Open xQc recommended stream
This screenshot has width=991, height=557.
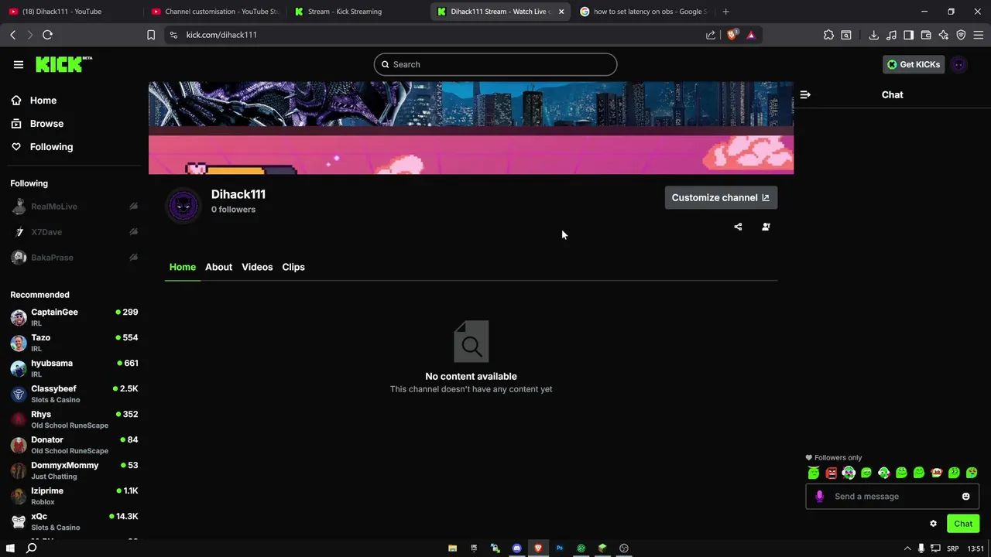pyautogui.click(x=74, y=521)
